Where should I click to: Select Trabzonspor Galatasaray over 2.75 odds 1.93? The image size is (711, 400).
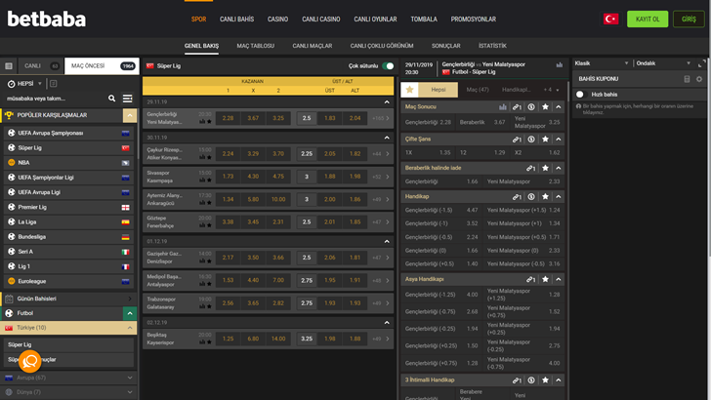[330, 303]
